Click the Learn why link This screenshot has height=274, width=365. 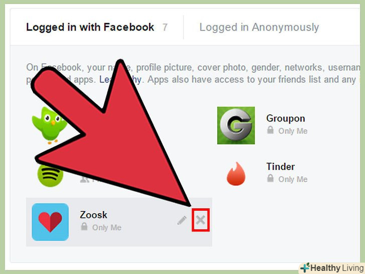pos(120,80)
